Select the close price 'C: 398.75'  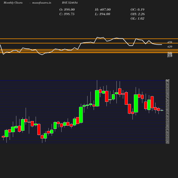(x=67, y=14)
